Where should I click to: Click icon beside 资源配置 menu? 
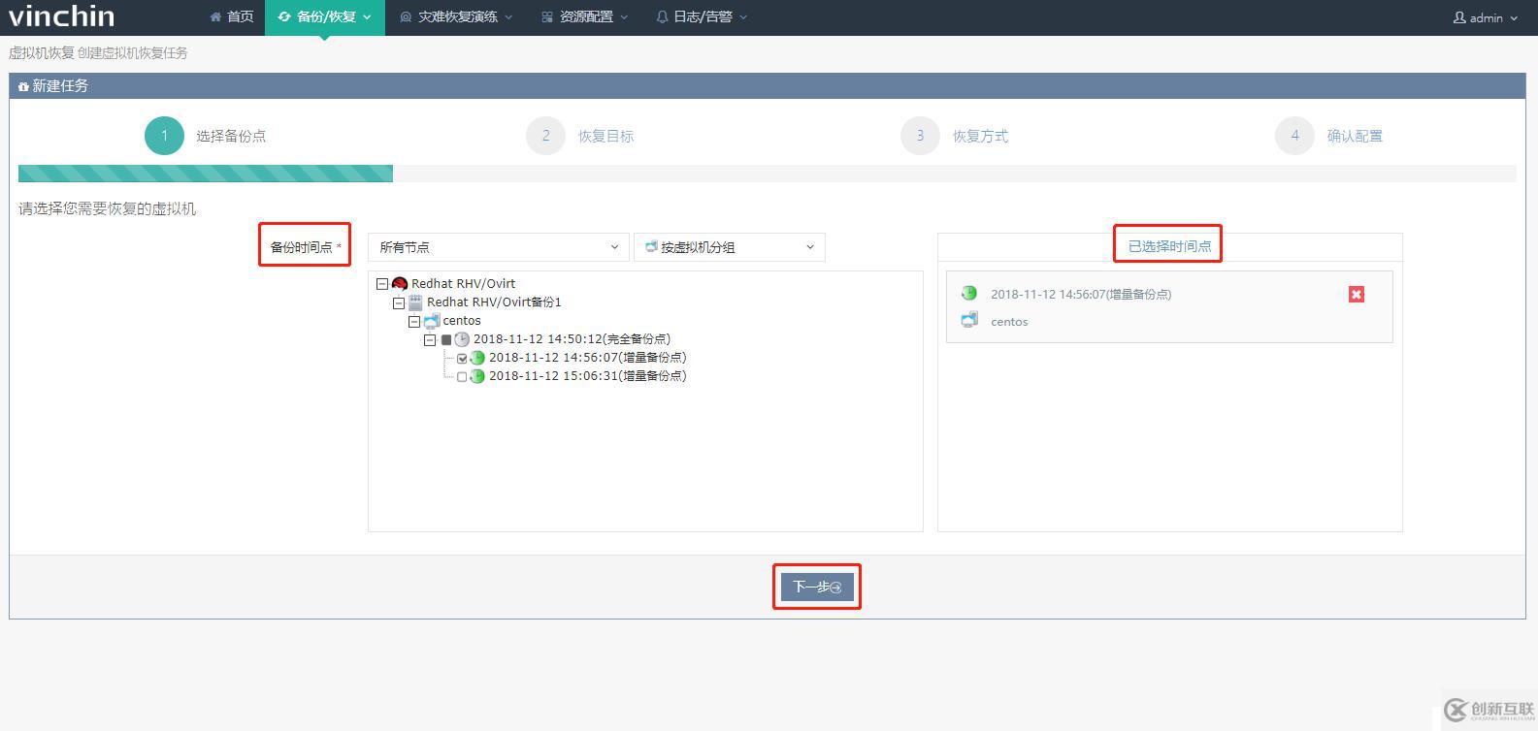547,17
